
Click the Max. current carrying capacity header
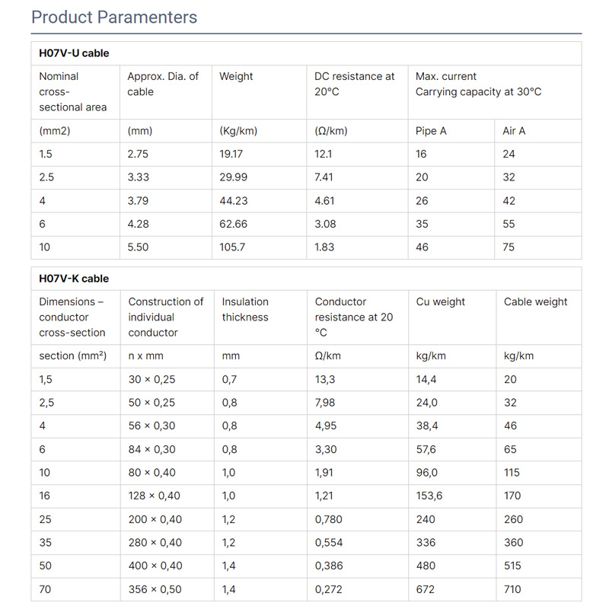click(x=478, y=84)
